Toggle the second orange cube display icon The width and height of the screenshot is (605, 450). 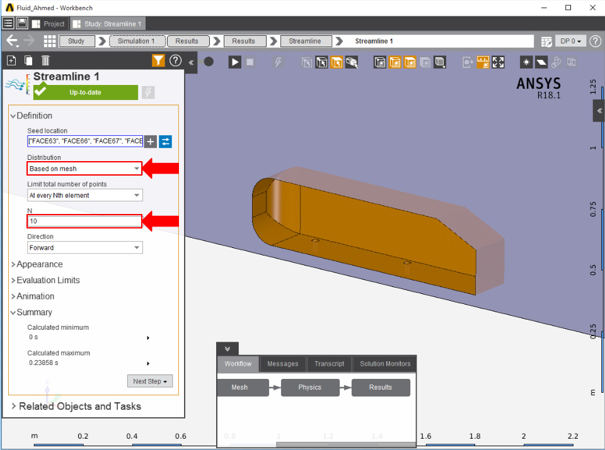click(x=410, y=62)
